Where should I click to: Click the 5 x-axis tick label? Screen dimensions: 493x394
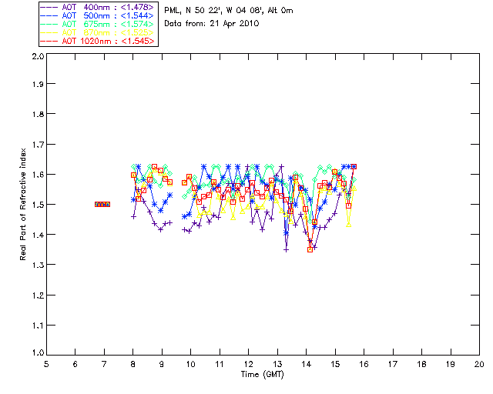click(x=46, y=364)
